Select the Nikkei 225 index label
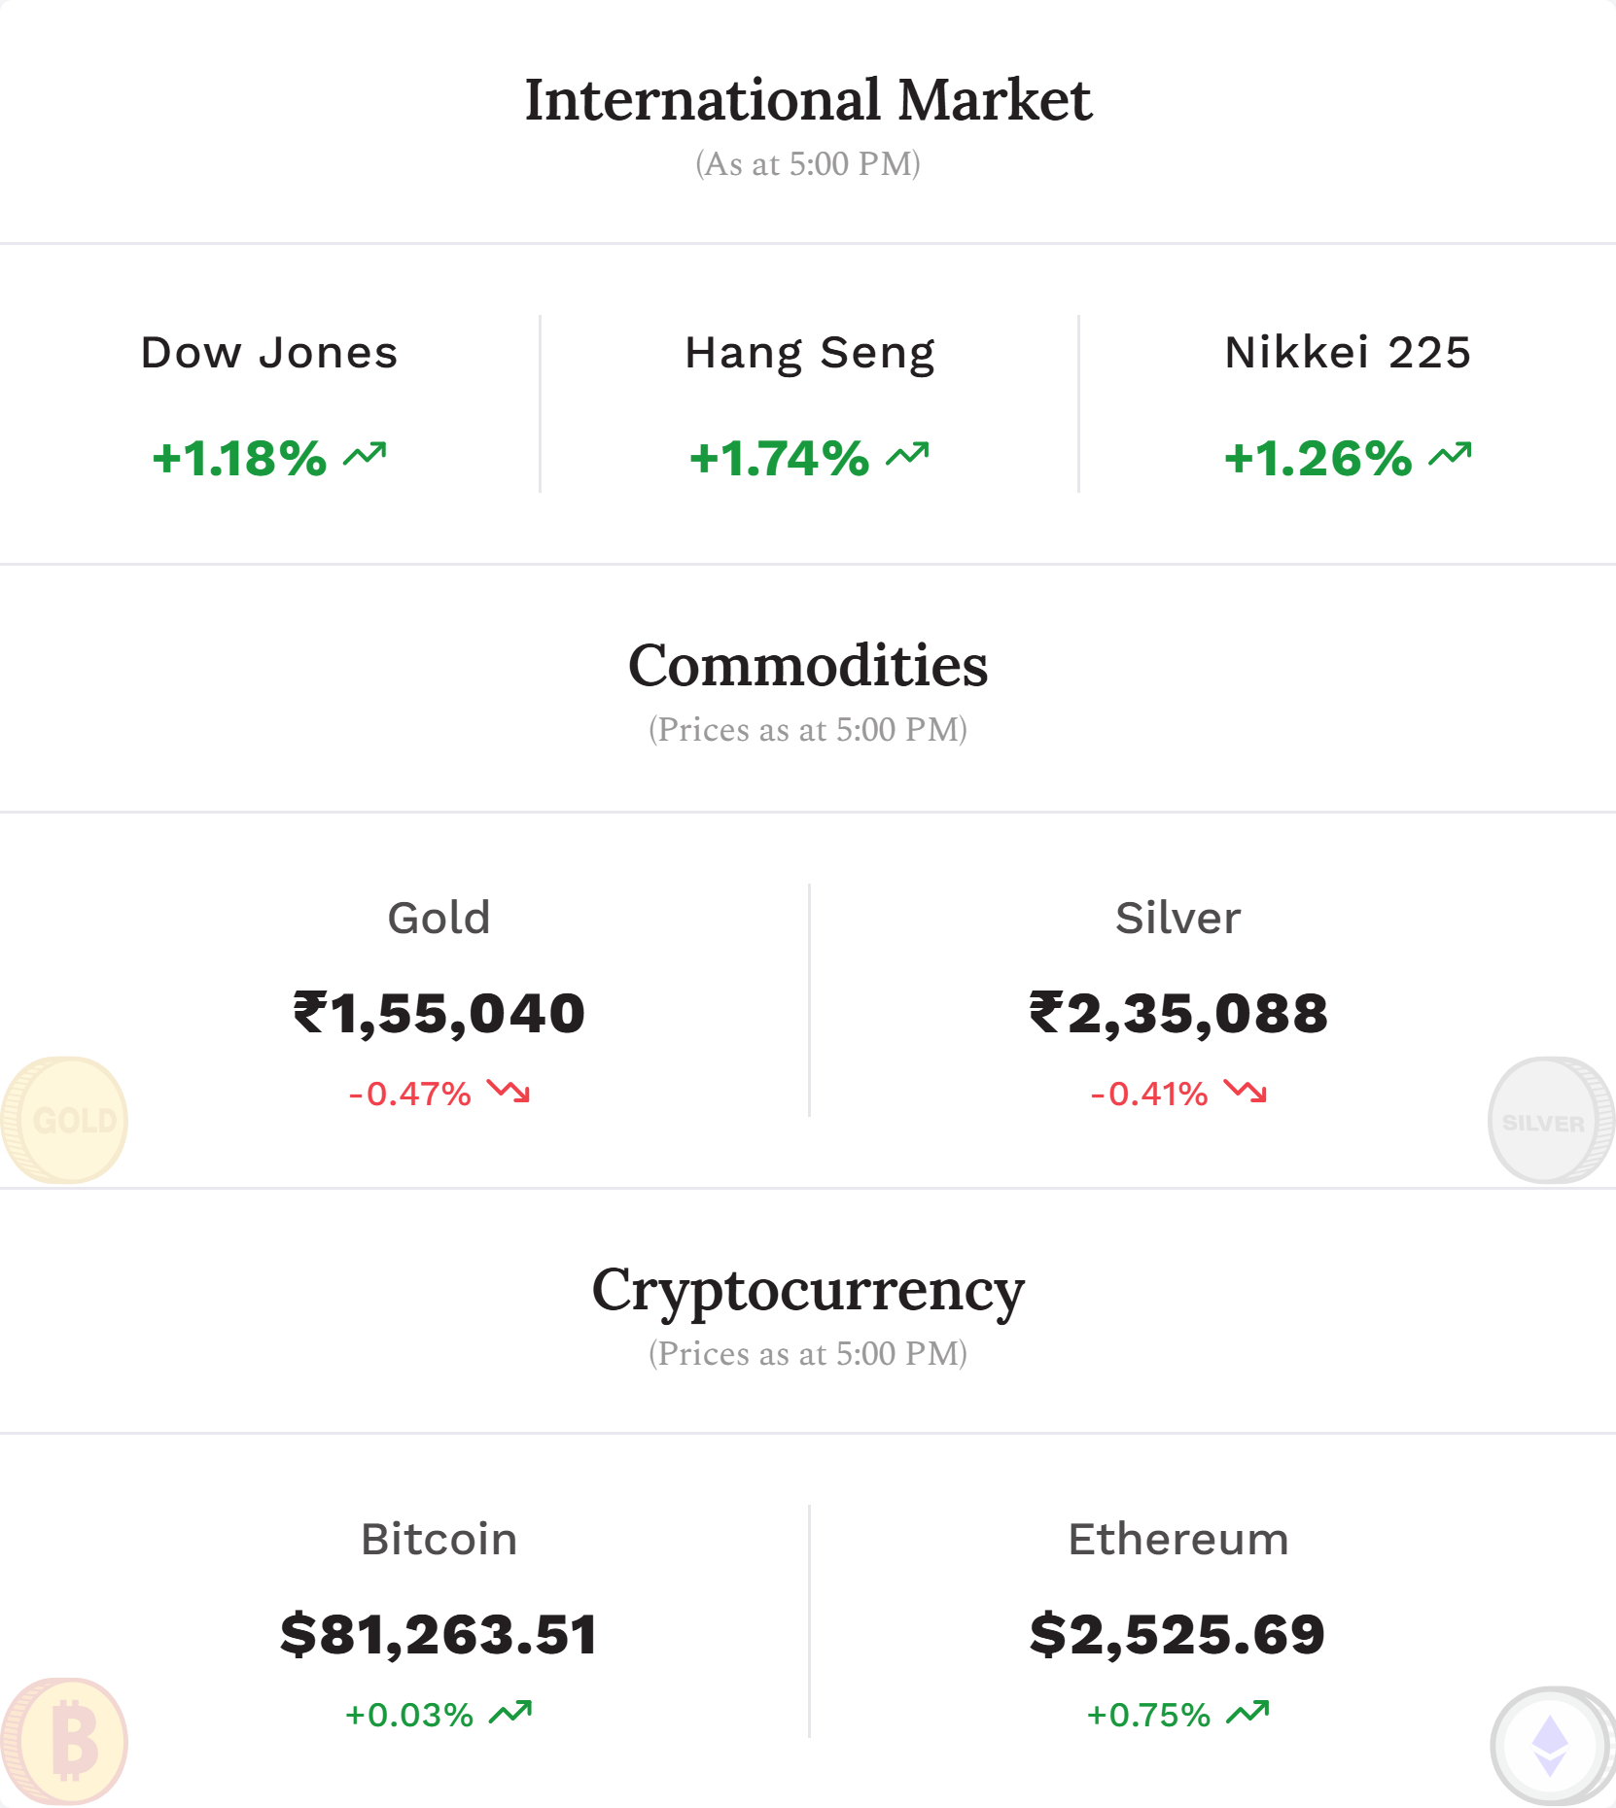This screenshot has width=1616, height=1808. tap(1348, 353)
